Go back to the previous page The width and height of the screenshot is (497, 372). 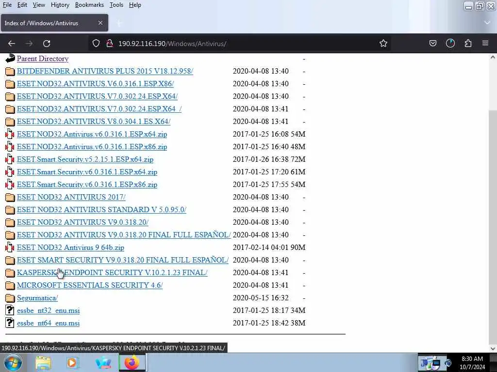pos(12,43)
